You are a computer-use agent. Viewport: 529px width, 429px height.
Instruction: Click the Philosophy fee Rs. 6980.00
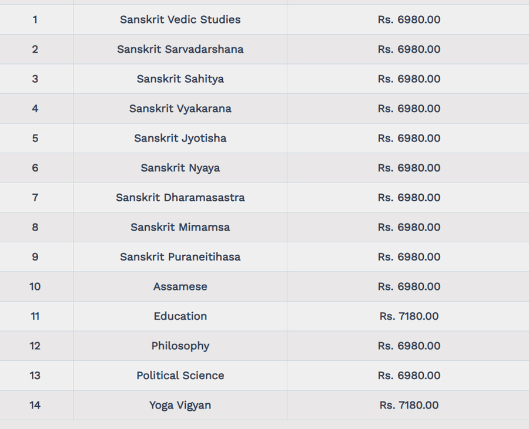(x=409, y=346)
